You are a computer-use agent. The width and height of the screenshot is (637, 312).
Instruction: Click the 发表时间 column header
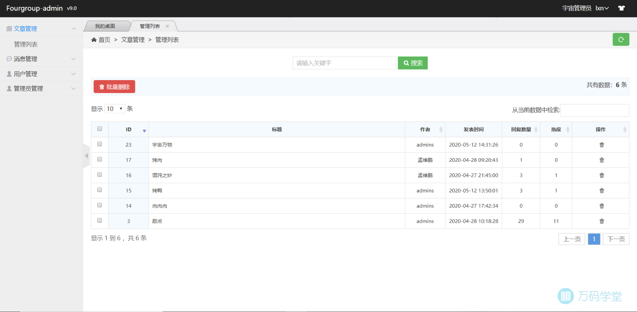(x=473, y=130)
